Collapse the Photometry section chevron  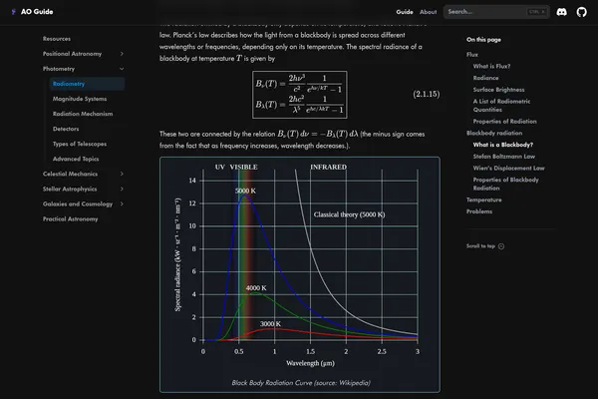pos(122,69)
